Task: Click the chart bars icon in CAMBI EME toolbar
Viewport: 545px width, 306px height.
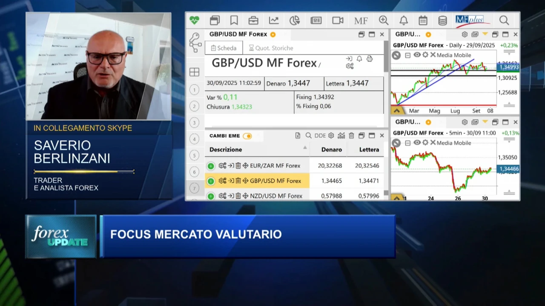Action: coord(341,136)
